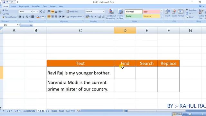The image size is (206, 116).
Task: Open the Review ribbon tab
Action: 52,6
